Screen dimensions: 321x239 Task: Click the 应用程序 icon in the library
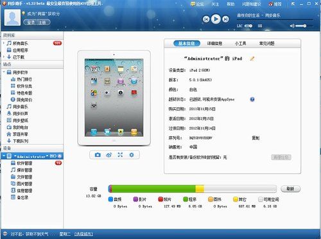coord(9,50)
